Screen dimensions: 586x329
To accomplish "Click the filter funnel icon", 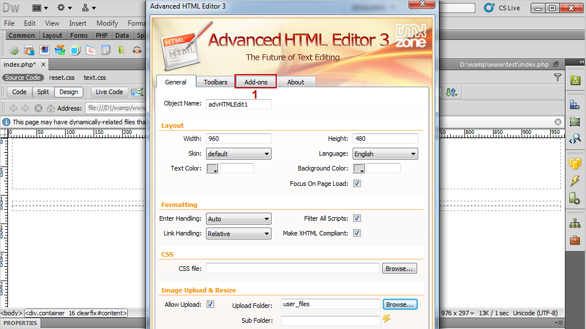I will (557, 78).
